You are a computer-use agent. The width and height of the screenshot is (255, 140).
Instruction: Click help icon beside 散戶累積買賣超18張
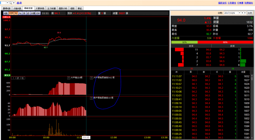(x=91, y=98)
